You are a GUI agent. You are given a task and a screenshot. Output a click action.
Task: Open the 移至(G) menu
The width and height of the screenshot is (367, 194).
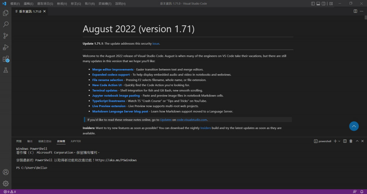pyautogui.click(x=76, y=4)
